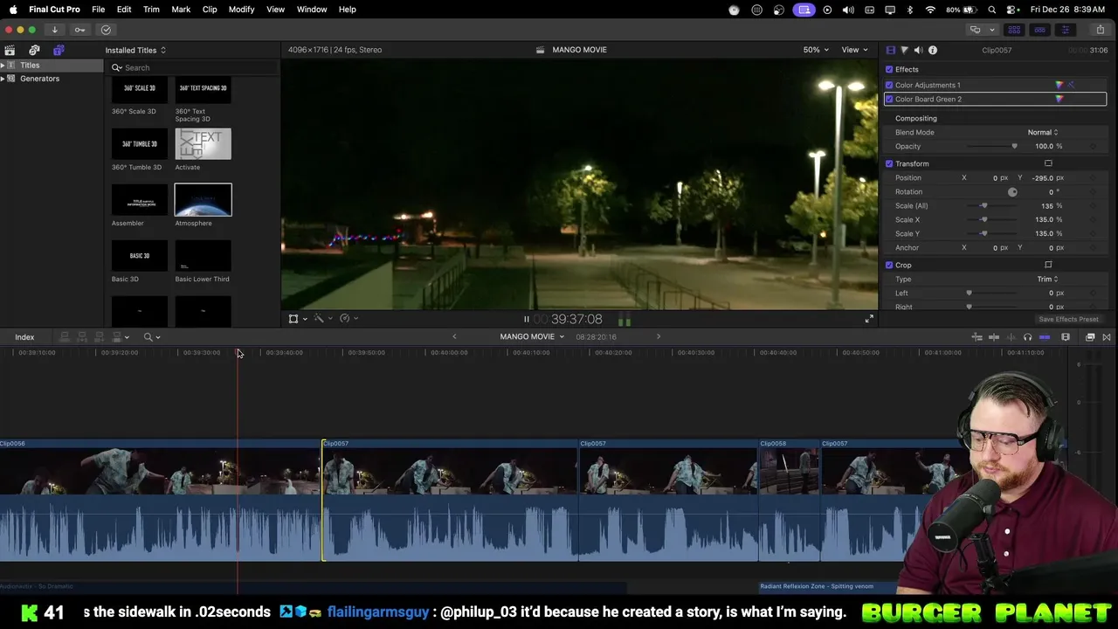The image size is (1118, 629).
Task: Disable the Effects checkbox
Action: point(889,69)
